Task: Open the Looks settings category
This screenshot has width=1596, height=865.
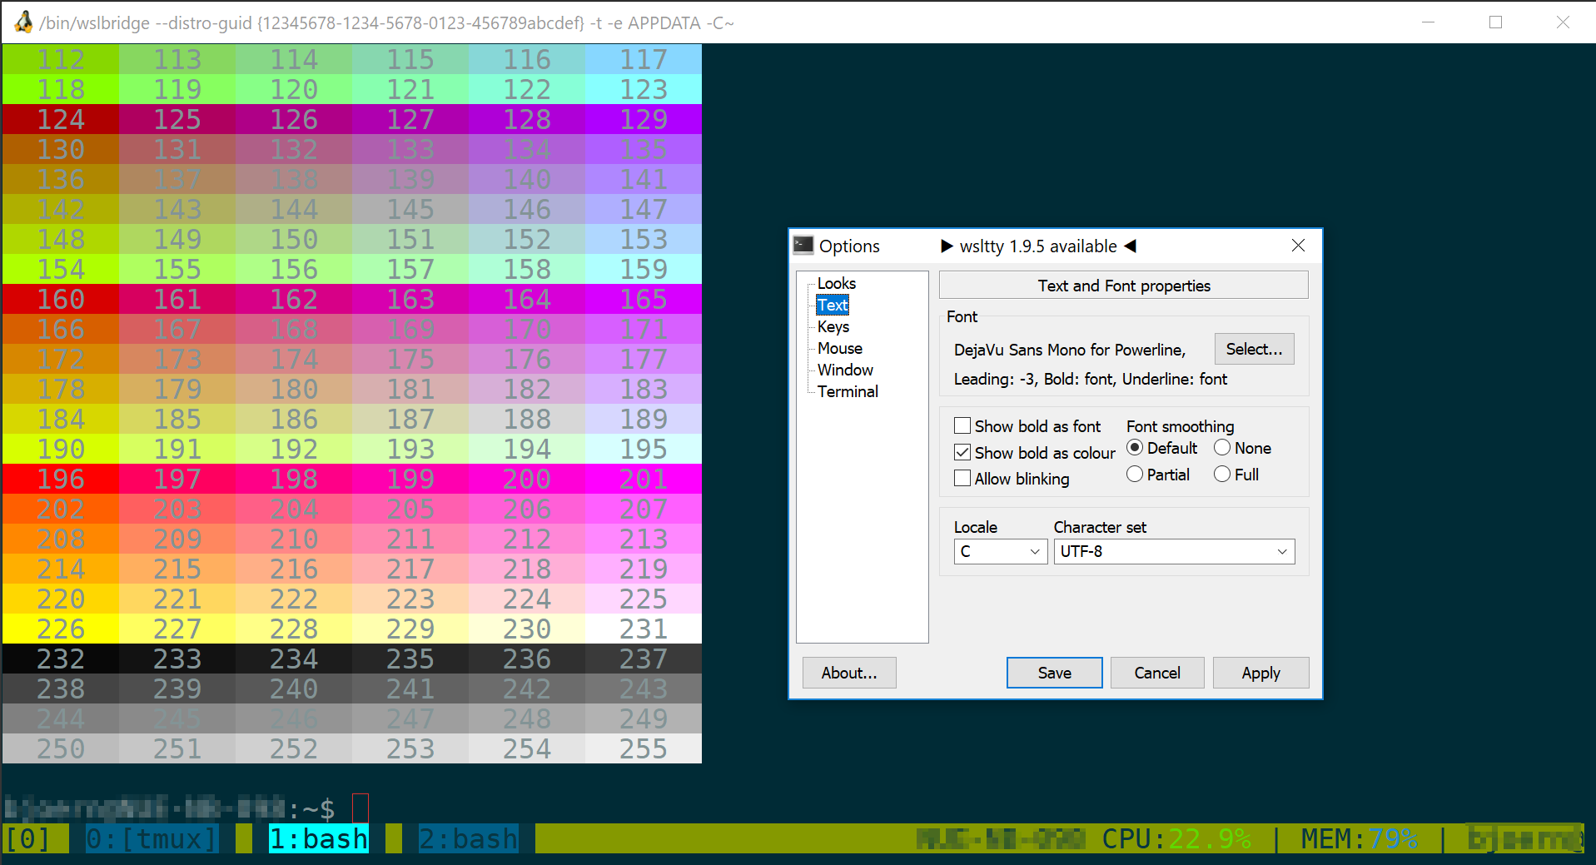Action: (836, 283)
